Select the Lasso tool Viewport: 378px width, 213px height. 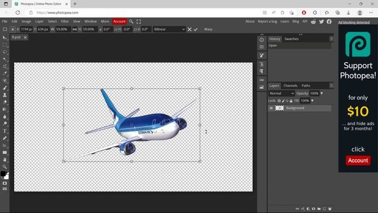coord(5,52)
